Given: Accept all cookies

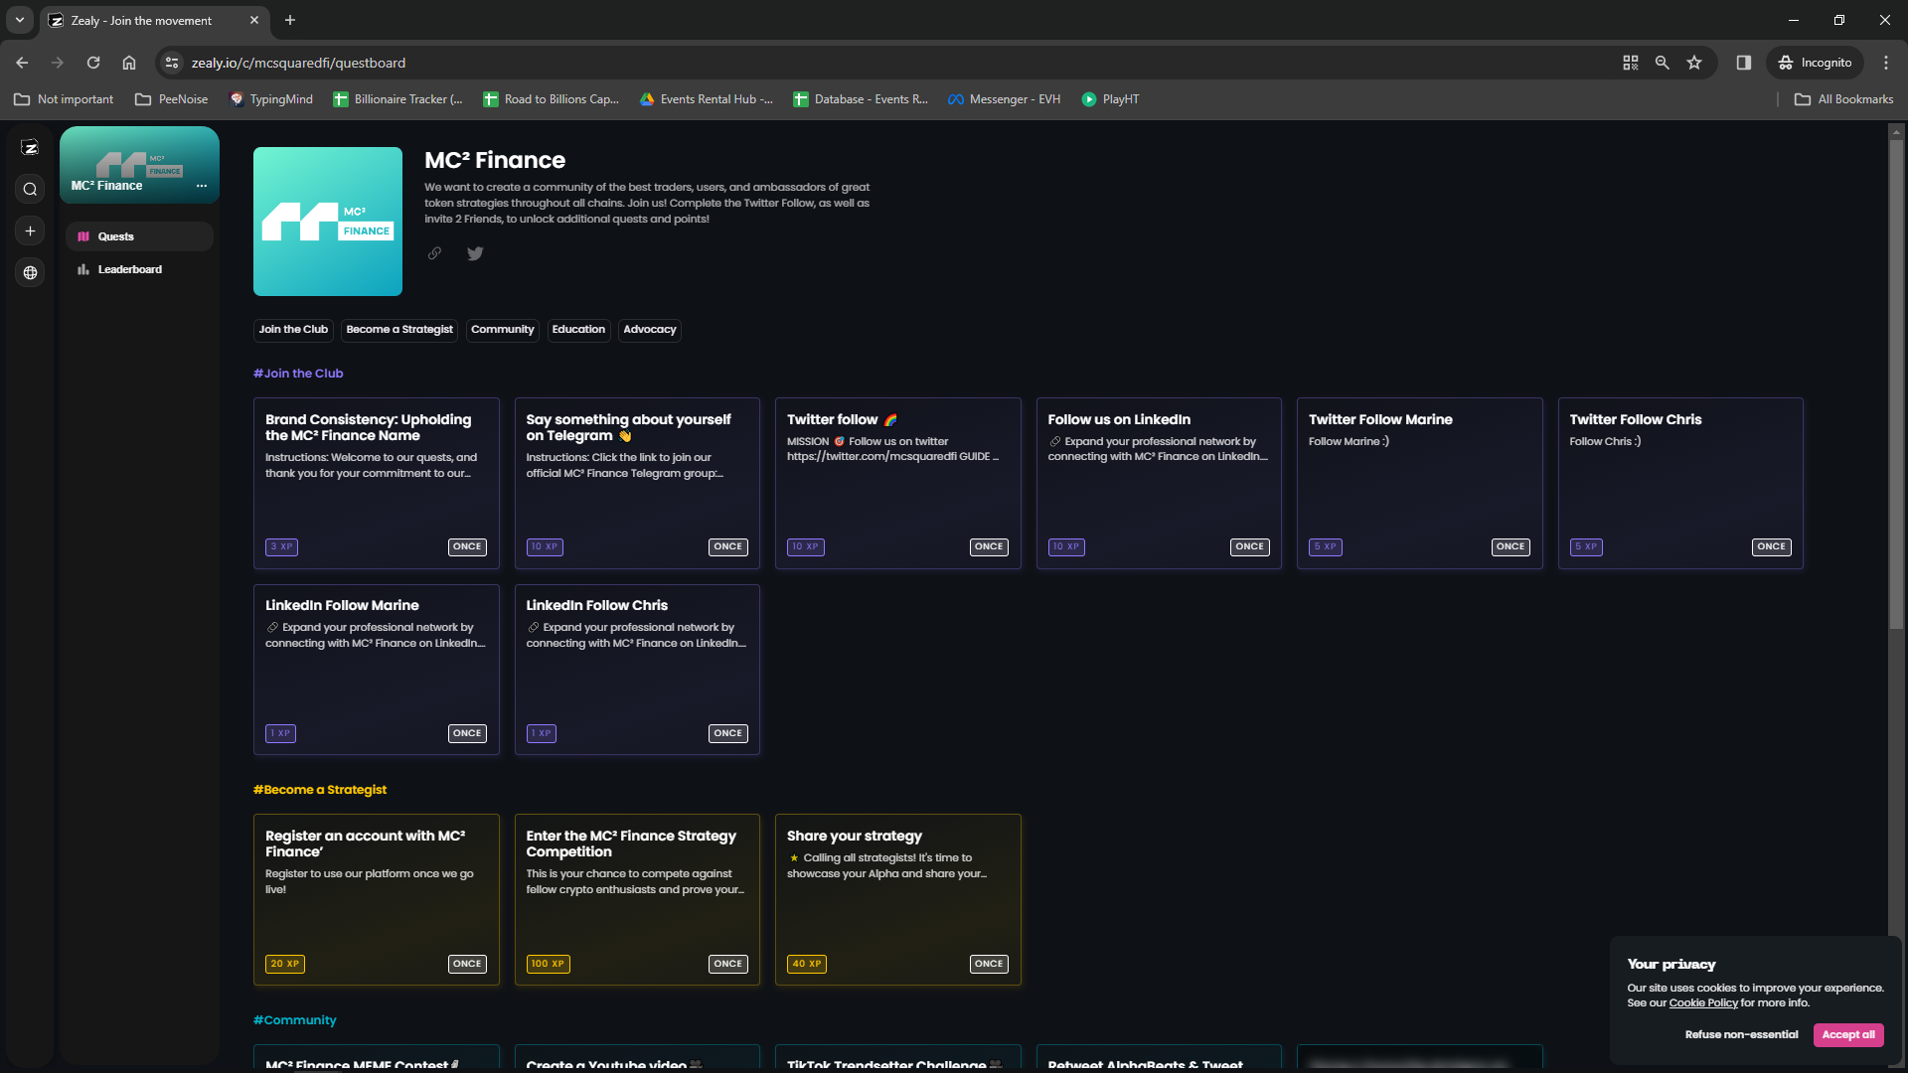Looking at the screenshot, I should (x=1848, y=1034).
